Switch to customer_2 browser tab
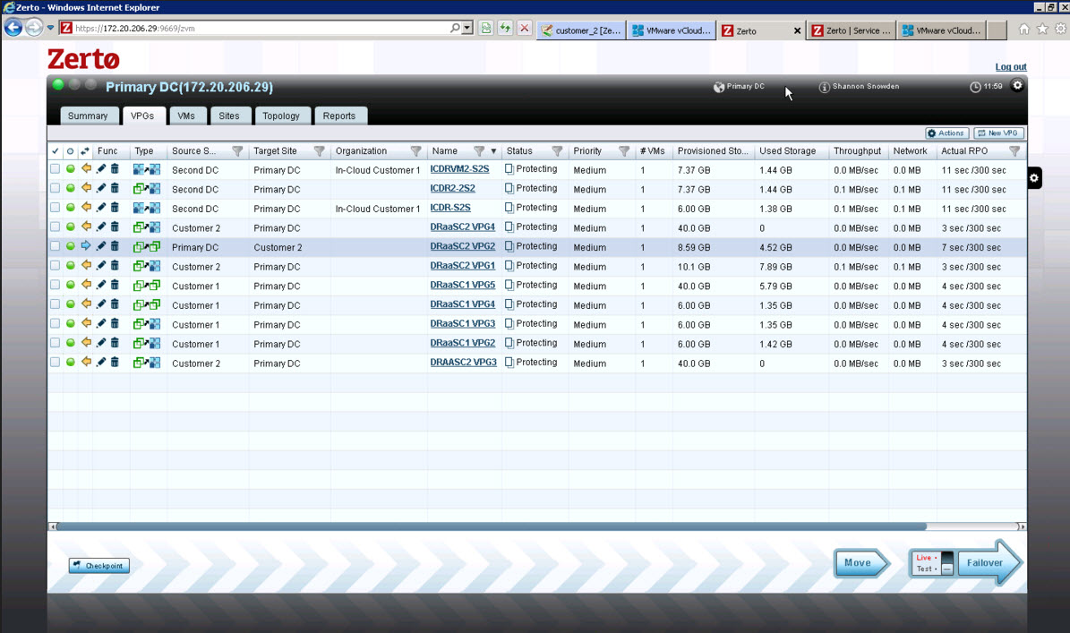The image size is (1070, 633). pyautogui.click(x=581, y=30)
